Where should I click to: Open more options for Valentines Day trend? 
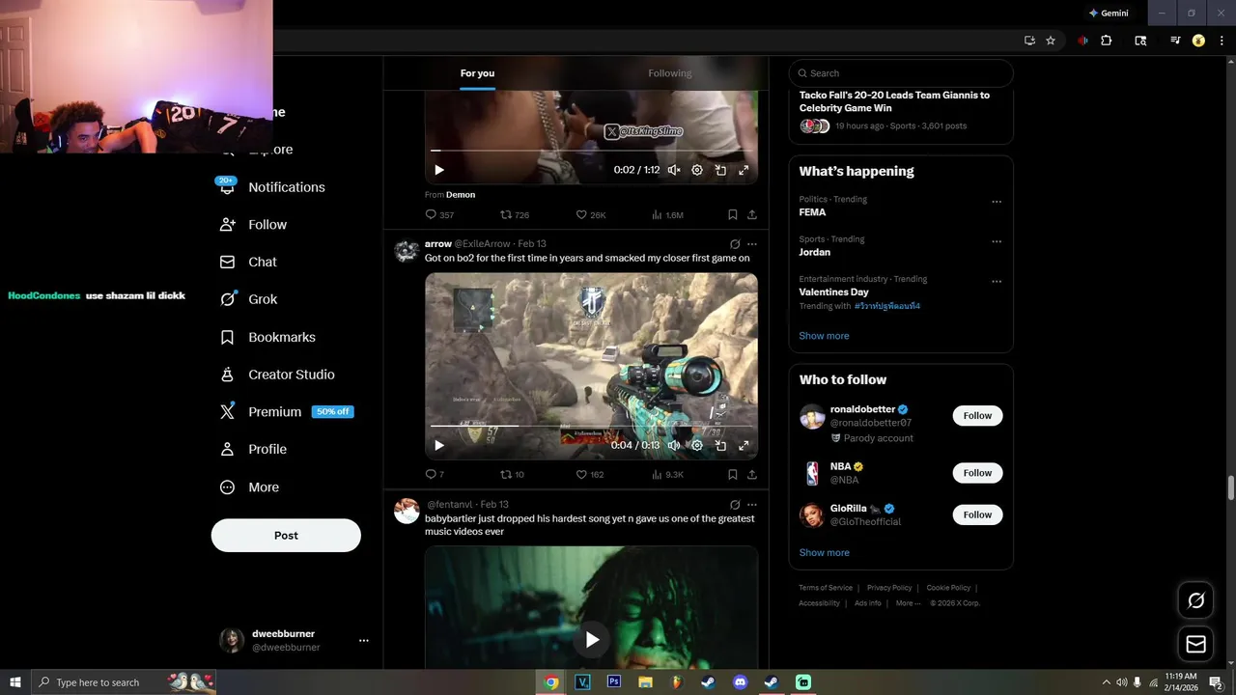(x=997, y=282)
